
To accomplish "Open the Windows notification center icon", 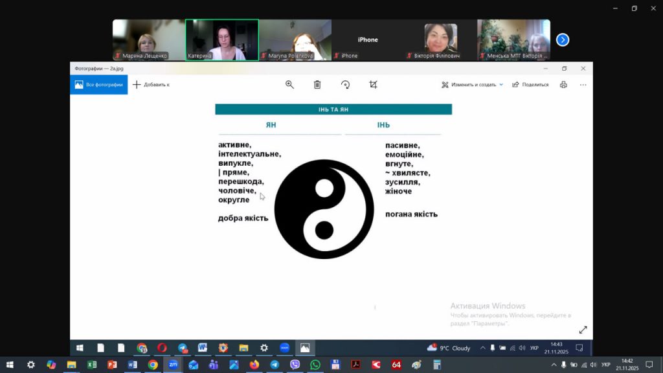I will [x=649, y=365].
